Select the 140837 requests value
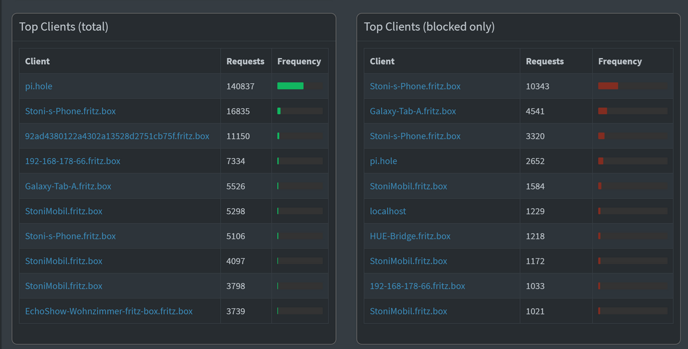This screenshot has width=688, height=349. [x=240, y=86]
